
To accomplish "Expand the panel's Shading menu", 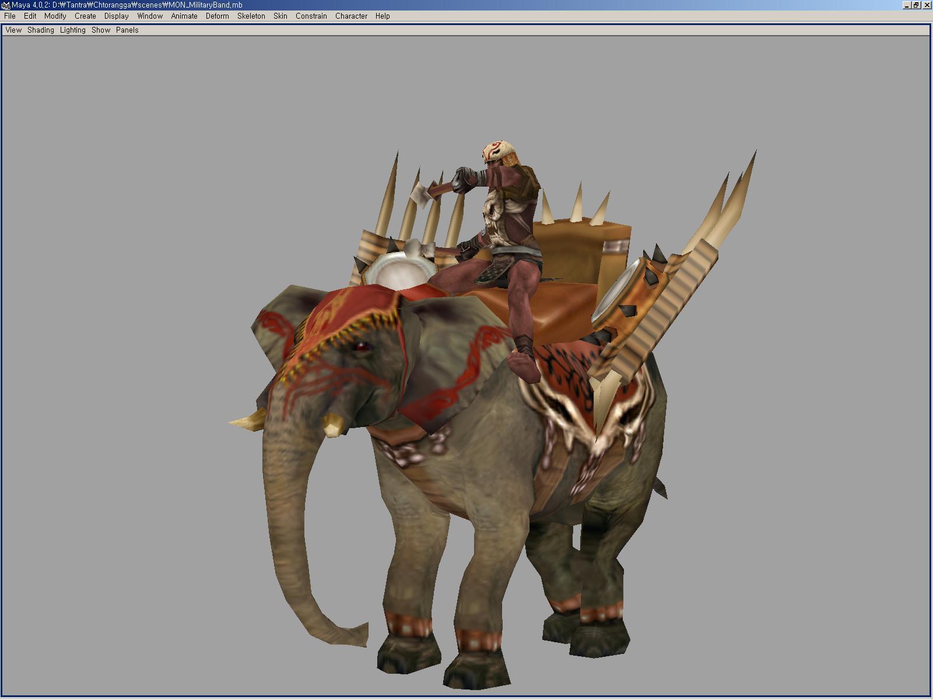I will coord(41,30).
